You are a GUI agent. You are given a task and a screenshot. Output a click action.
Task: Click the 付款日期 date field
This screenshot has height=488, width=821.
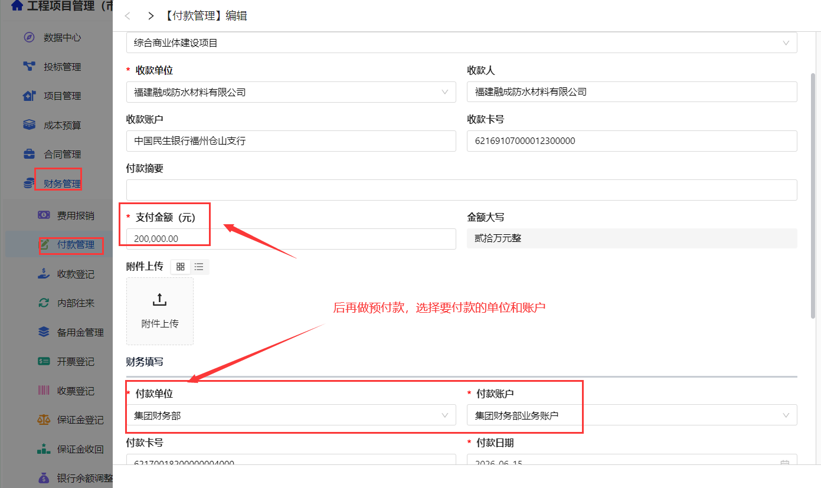coord(632,460)
